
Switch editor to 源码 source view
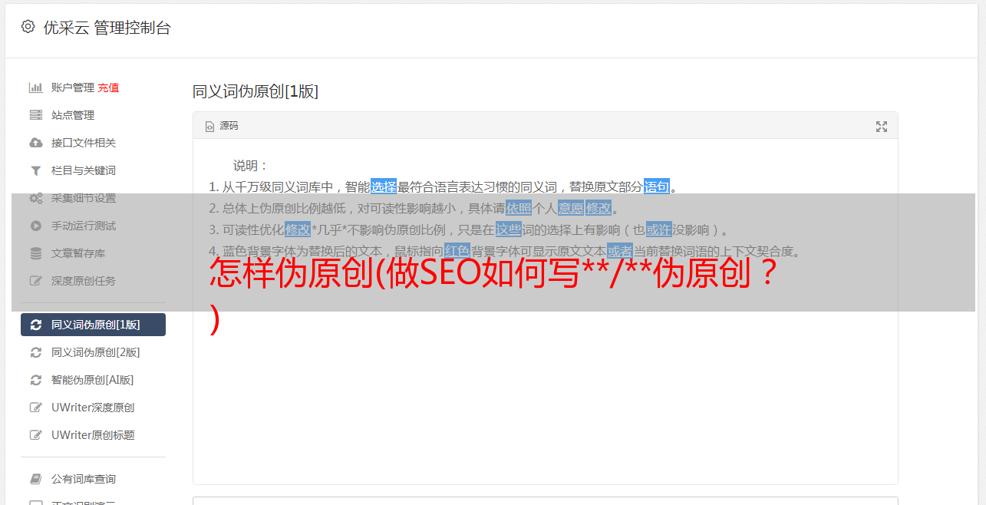[x=222, y=126]
